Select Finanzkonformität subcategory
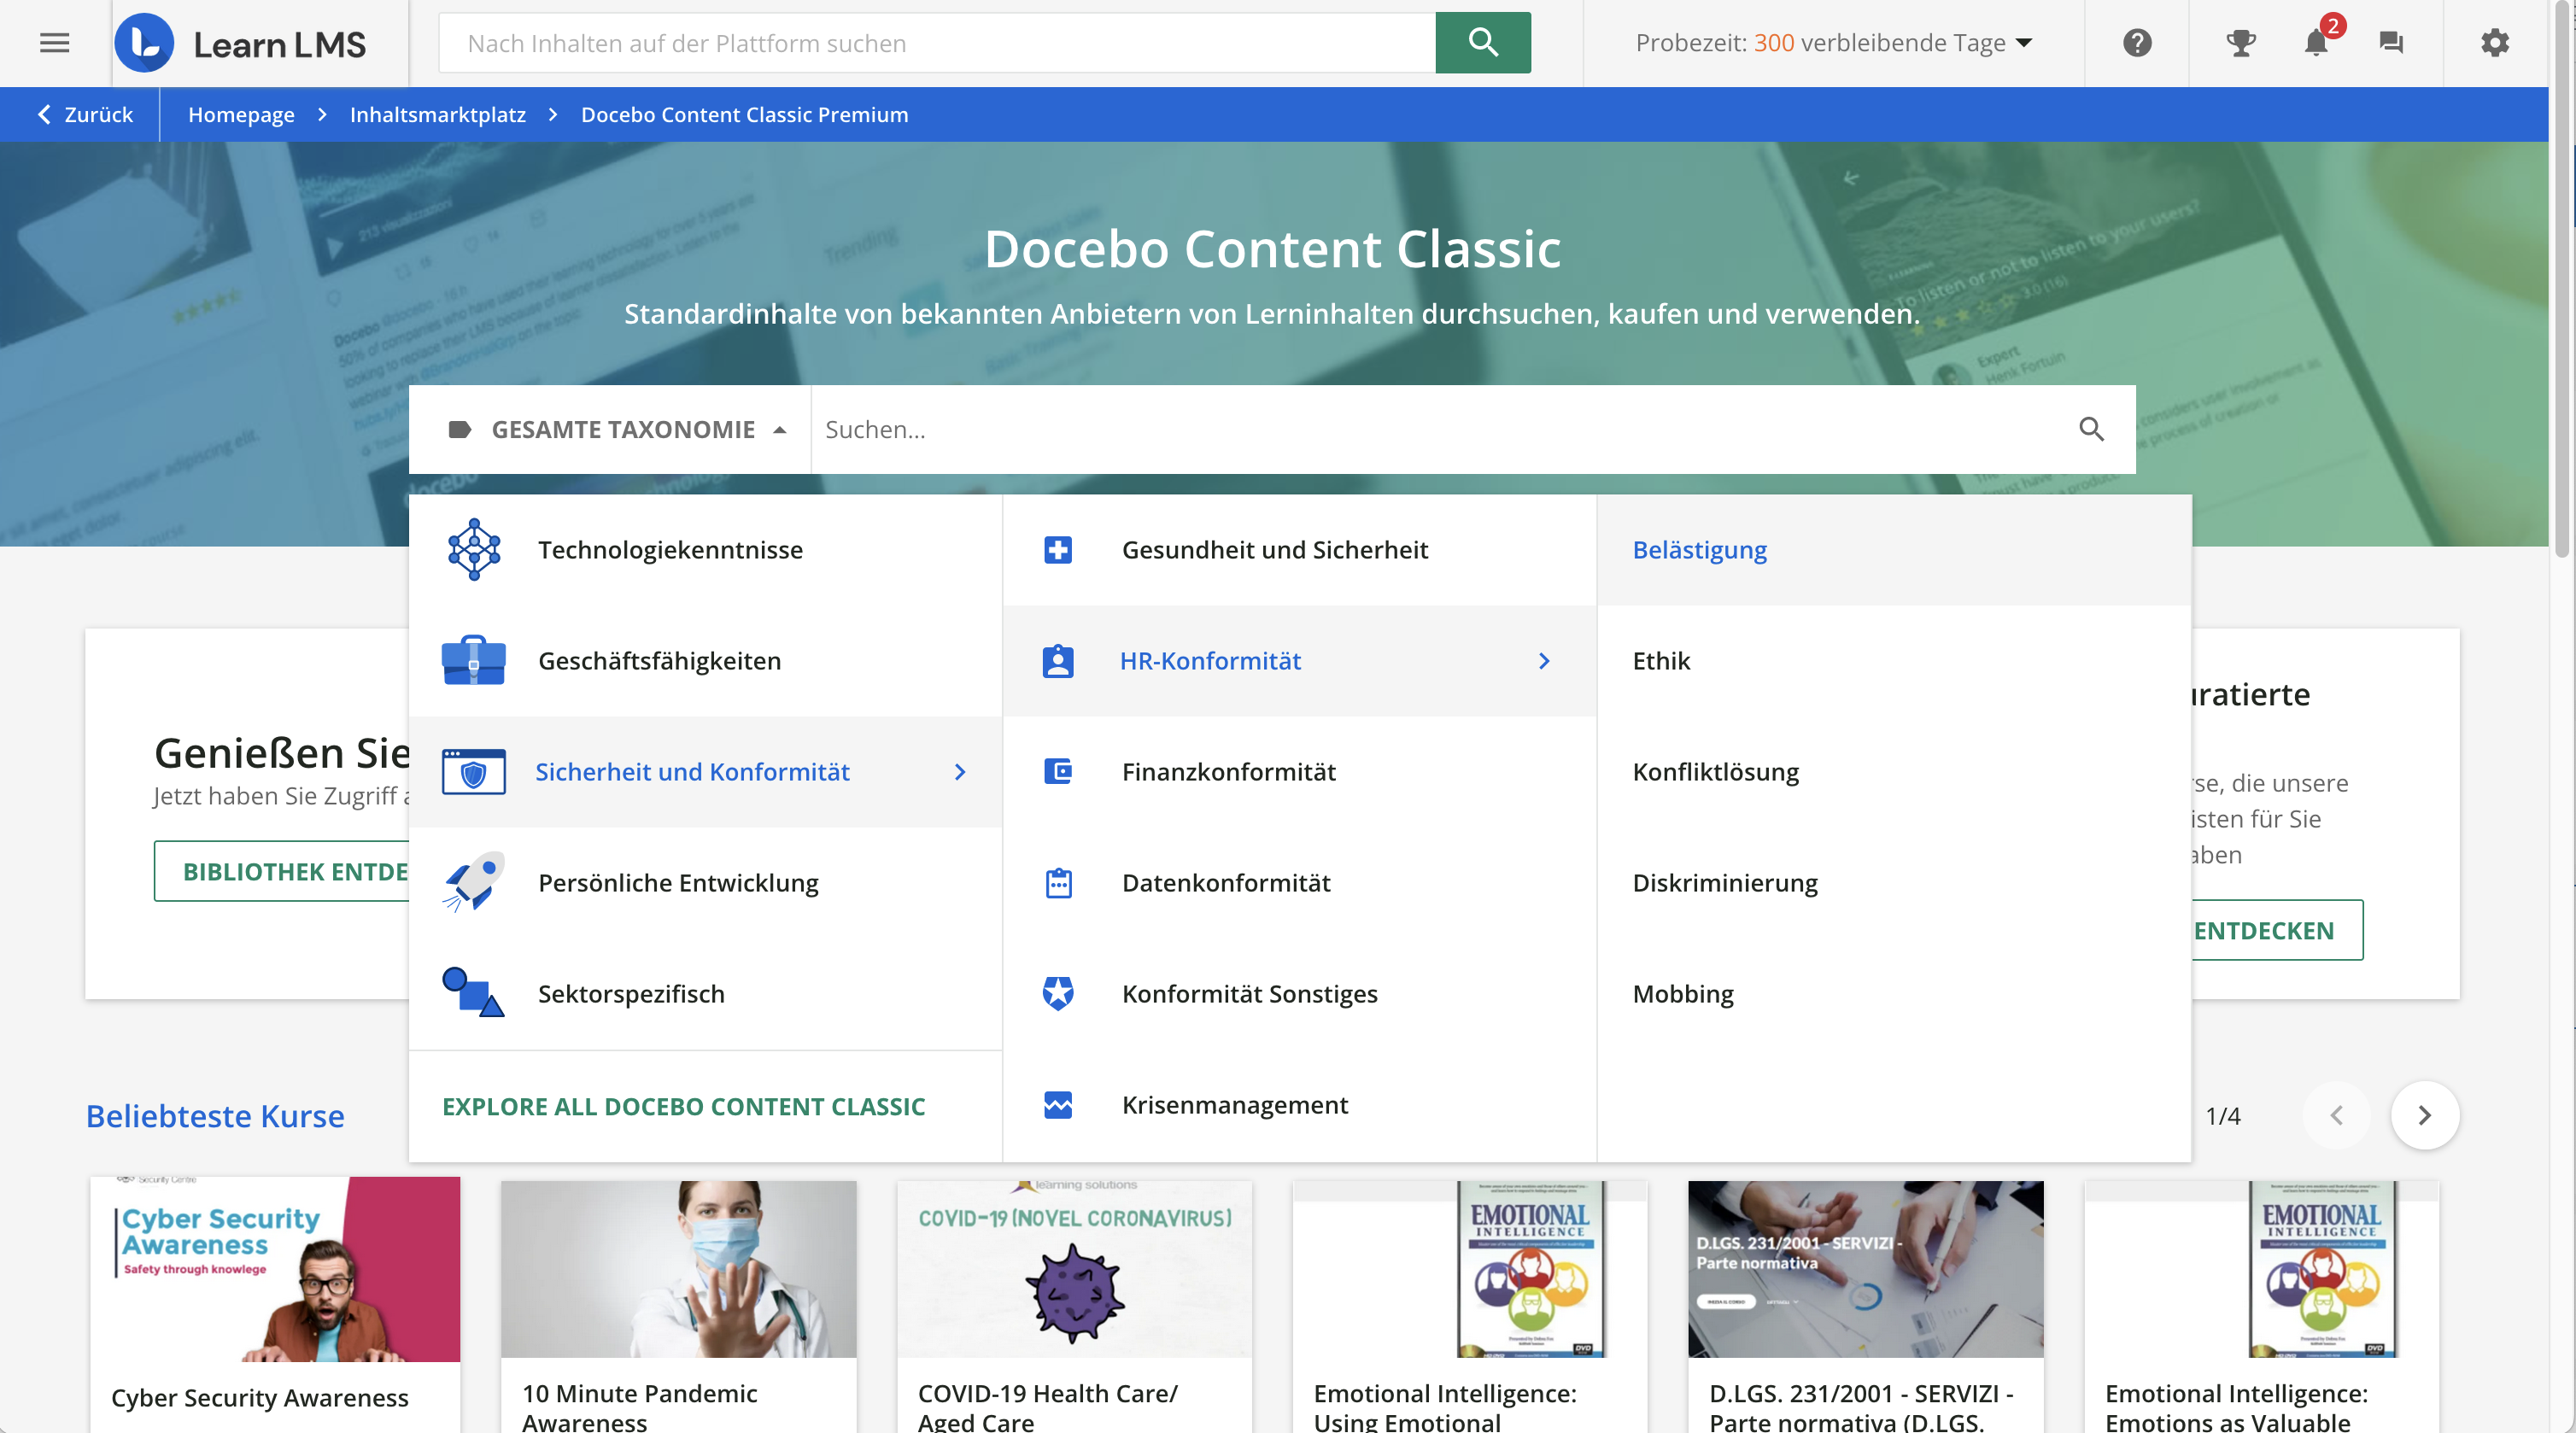Viewport: 2576px width, 1433px height. click(1299, 771)
